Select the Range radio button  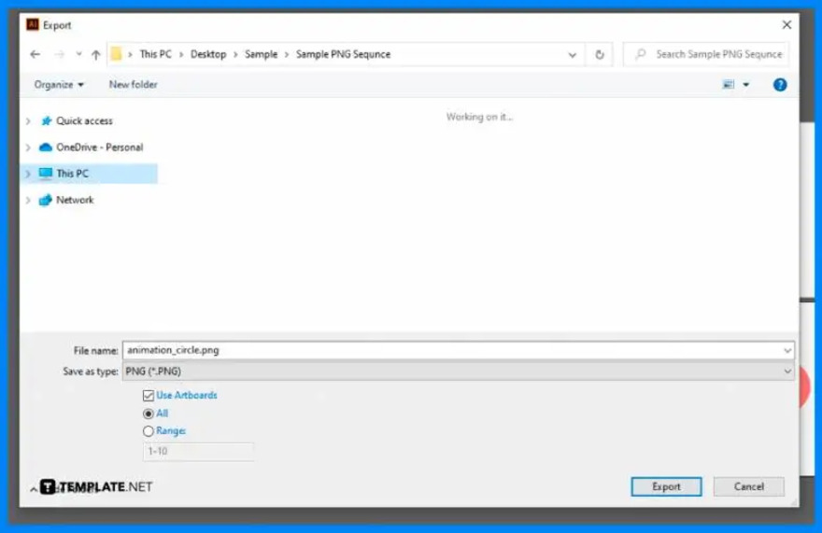pos(149,431)
